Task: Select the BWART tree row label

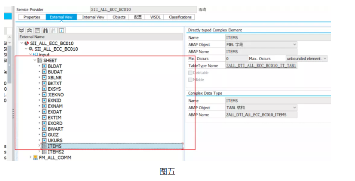Action: pos(55,129)
